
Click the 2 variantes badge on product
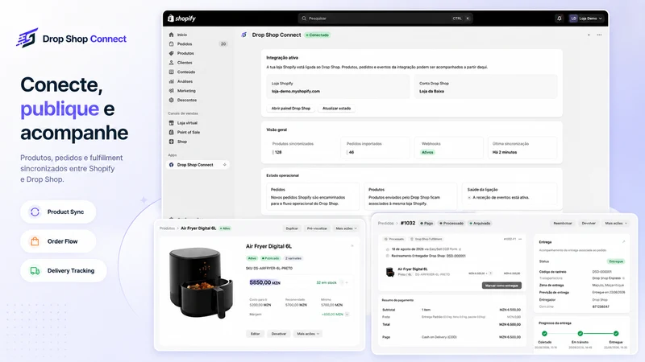click(293, 258)
